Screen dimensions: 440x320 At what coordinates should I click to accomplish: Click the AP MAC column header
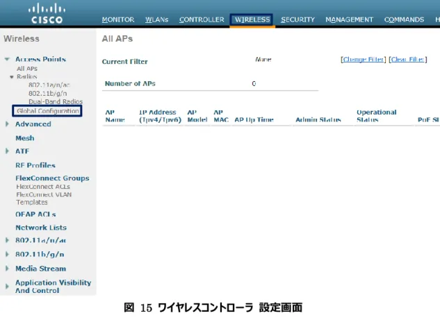pos(221,116)
